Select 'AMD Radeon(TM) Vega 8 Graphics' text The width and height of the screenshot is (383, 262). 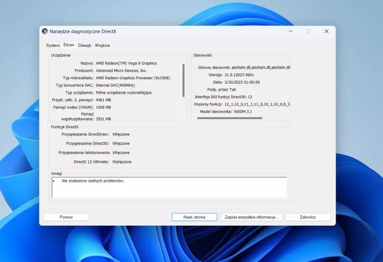(x=126, y=63)
